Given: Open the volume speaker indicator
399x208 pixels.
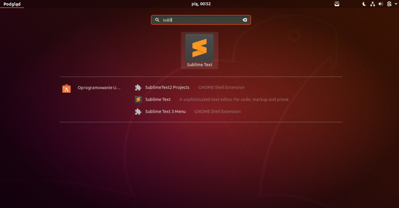Looking at the screenshot, I should pyautogui.click(x=381, y=4).
